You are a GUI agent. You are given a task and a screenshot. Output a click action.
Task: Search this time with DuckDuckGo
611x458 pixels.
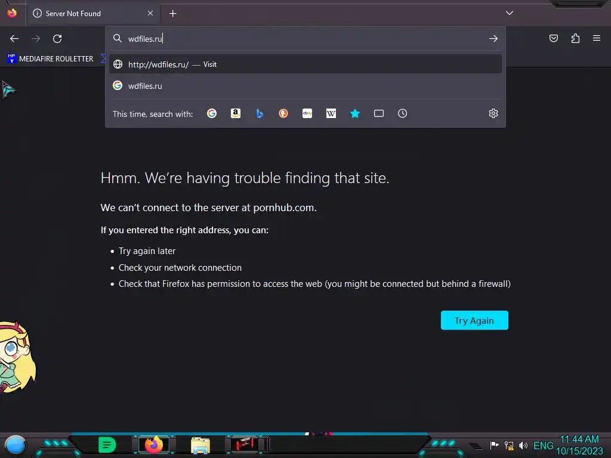tap(283, 113)
